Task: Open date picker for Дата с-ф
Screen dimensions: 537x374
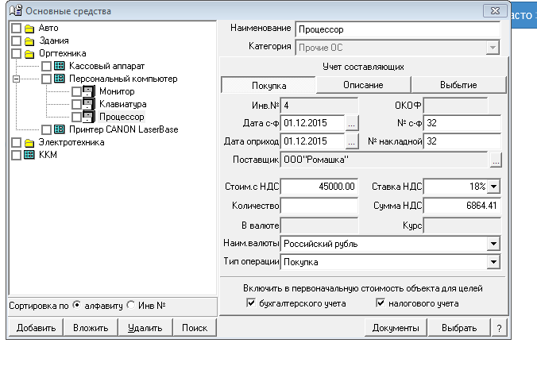Action: [352, 123]
